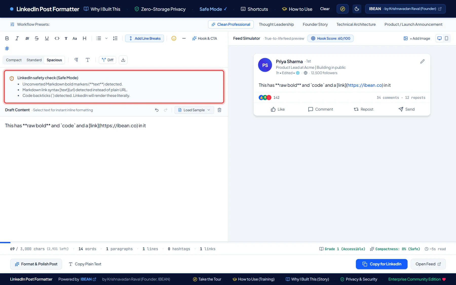Apply bold formatting with the B icon

(x=7, y=38)
